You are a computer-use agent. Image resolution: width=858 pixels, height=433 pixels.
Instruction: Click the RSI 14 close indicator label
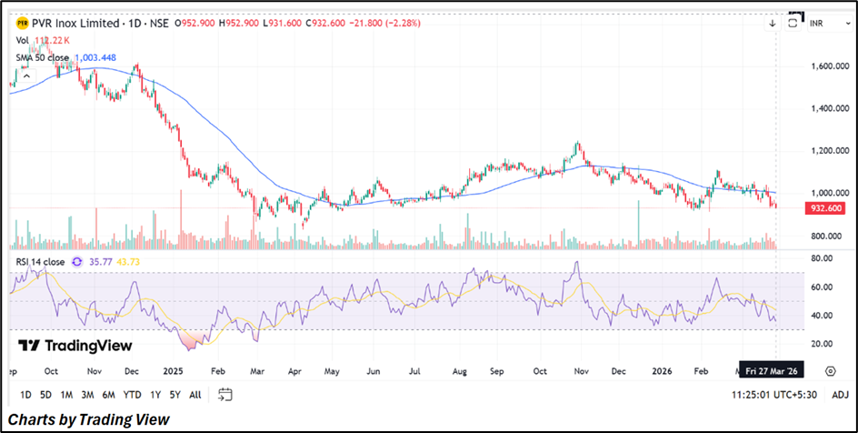pos(40,261)
